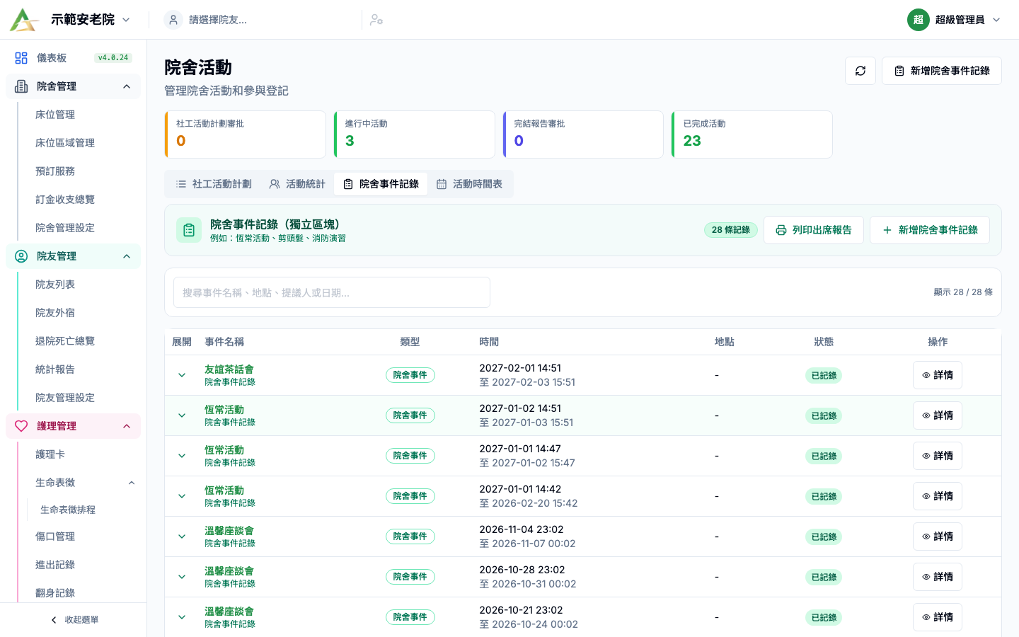Image resolution: width=1019 pixels, height=637 pixels.
Task: Open the 示範安老院 facility dropdown
Action: click(x=91, y=20)
